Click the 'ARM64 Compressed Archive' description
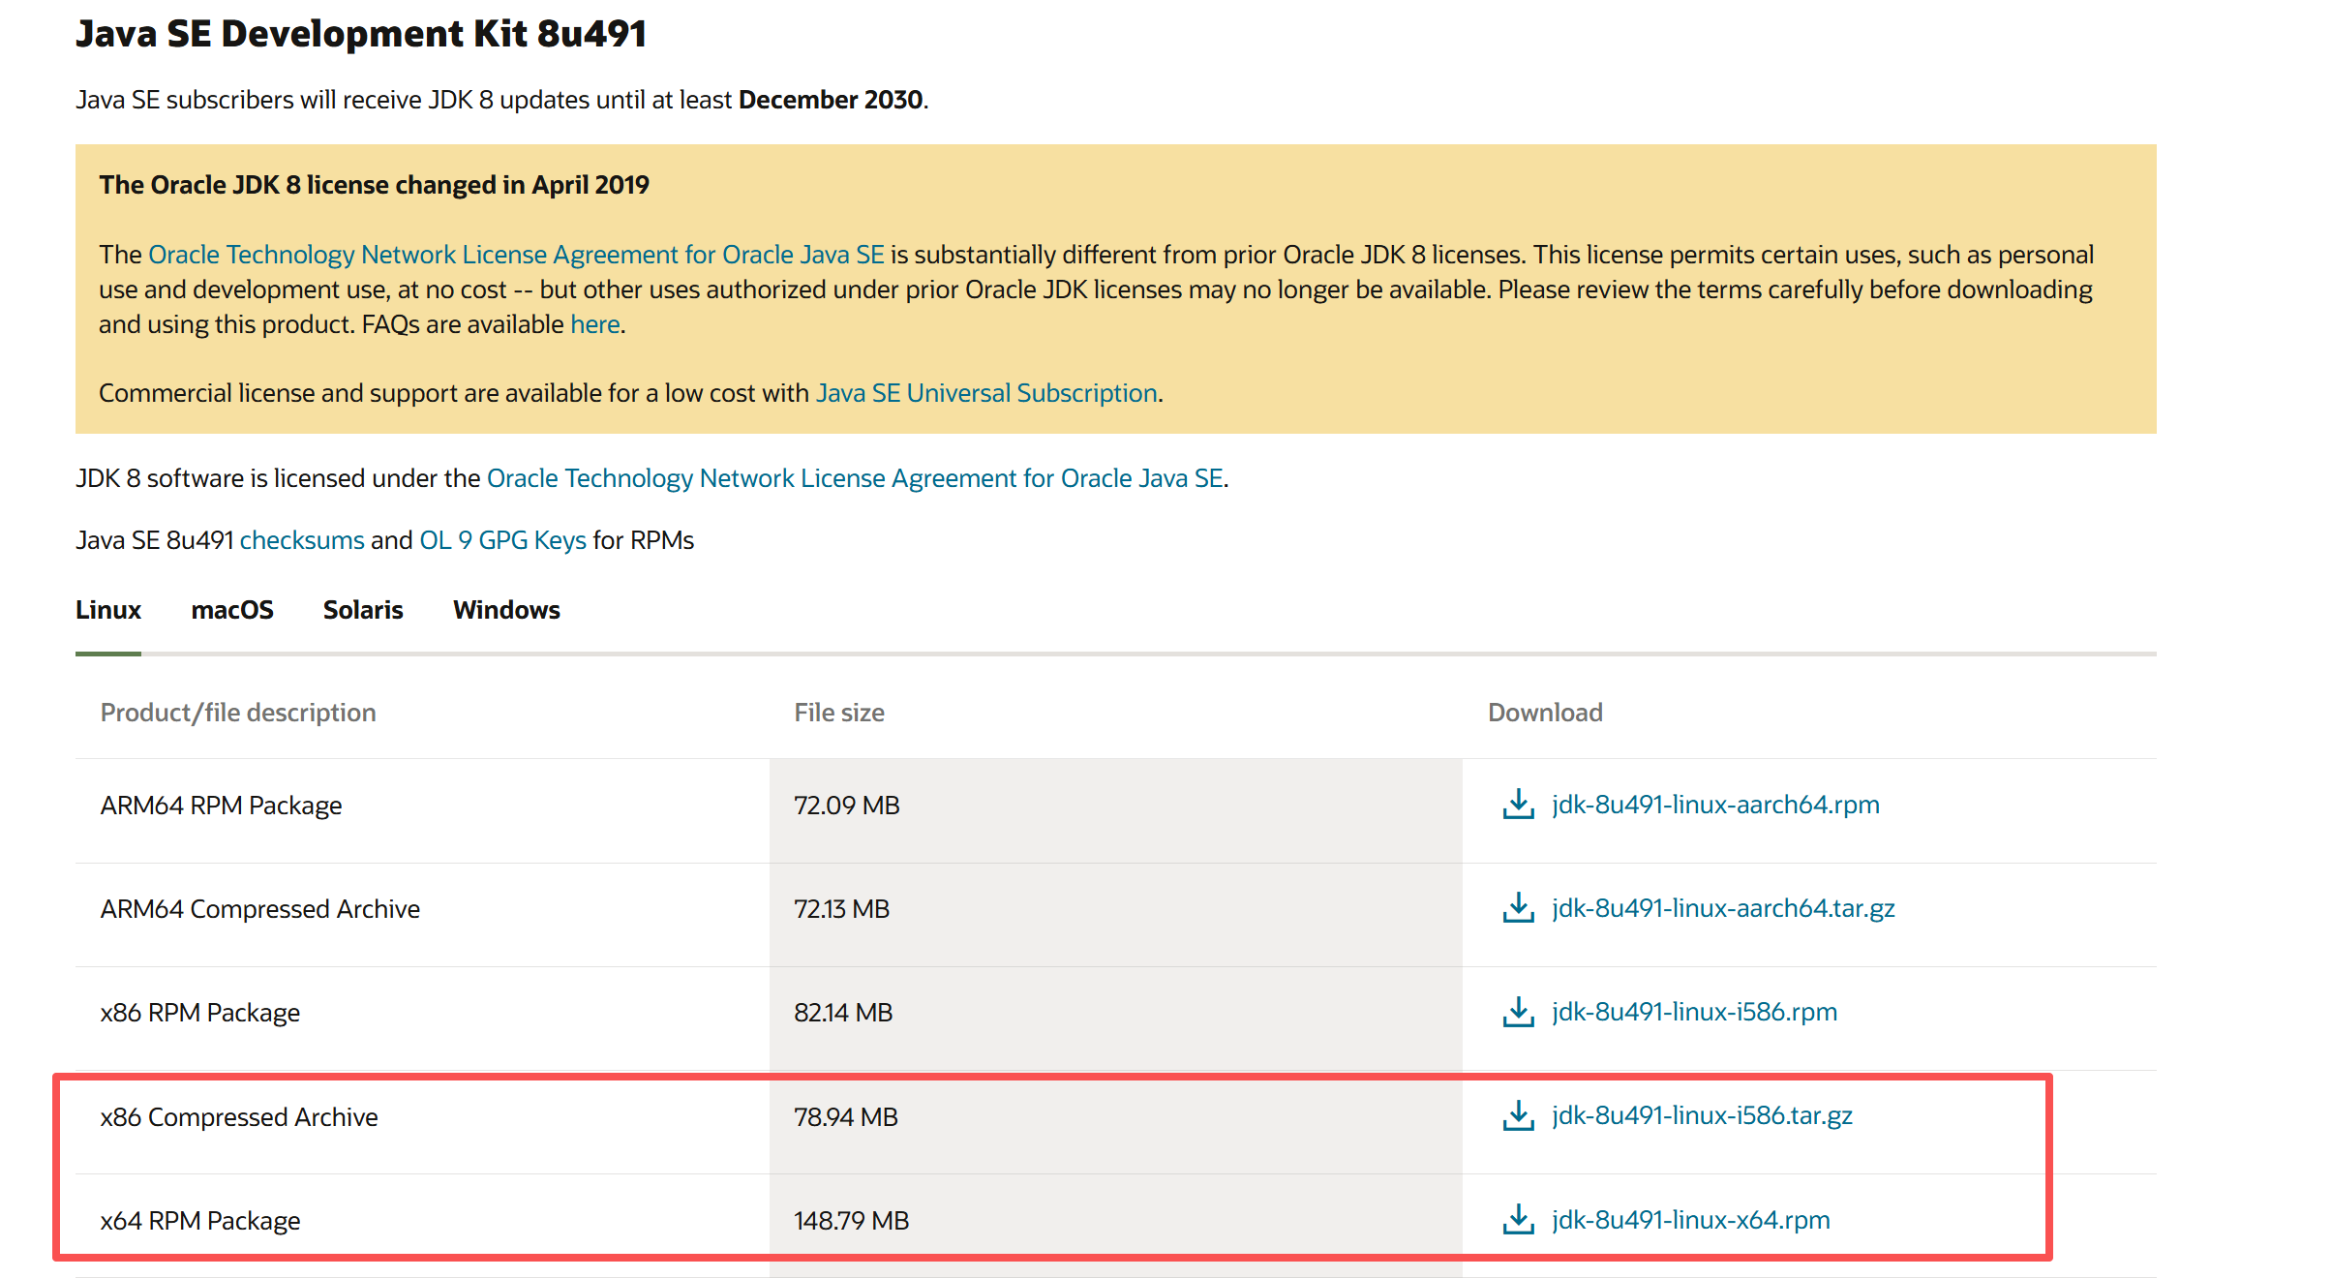Viewport: 2331px width, 1278px height. 260,909
